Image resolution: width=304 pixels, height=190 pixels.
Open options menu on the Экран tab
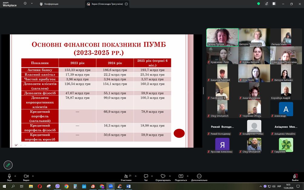(126, 4)
